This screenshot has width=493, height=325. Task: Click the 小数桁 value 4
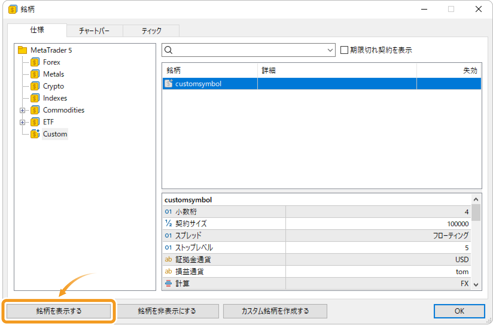[x=467, y=212]
